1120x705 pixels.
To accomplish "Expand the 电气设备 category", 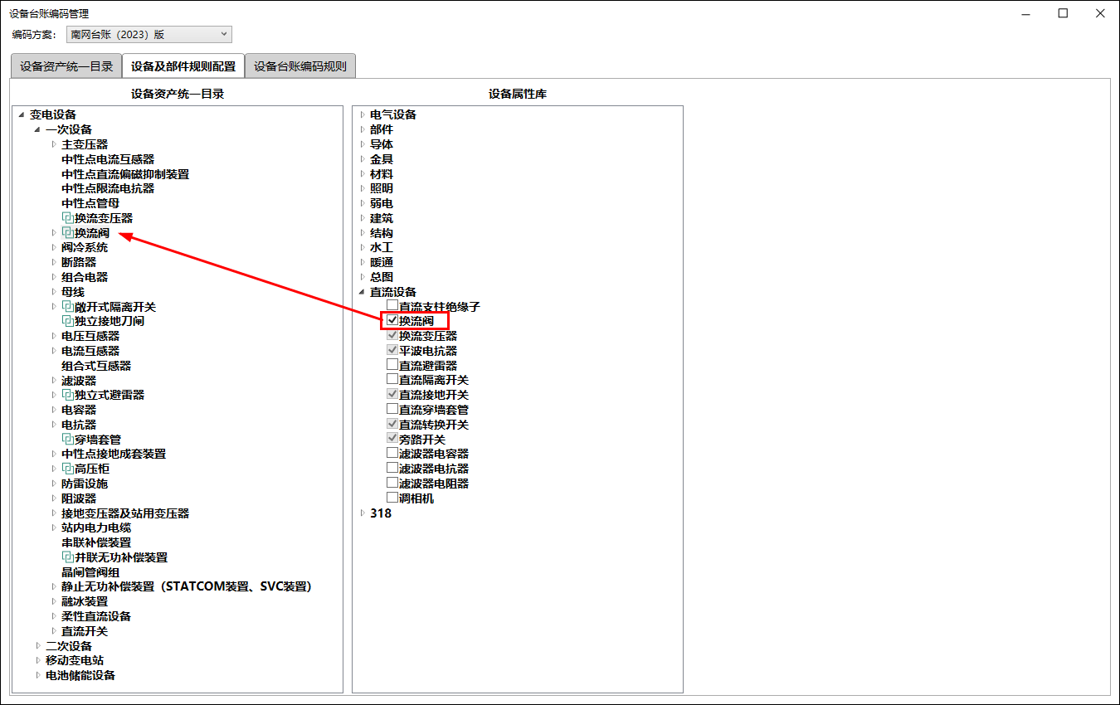I will [363, 114].
